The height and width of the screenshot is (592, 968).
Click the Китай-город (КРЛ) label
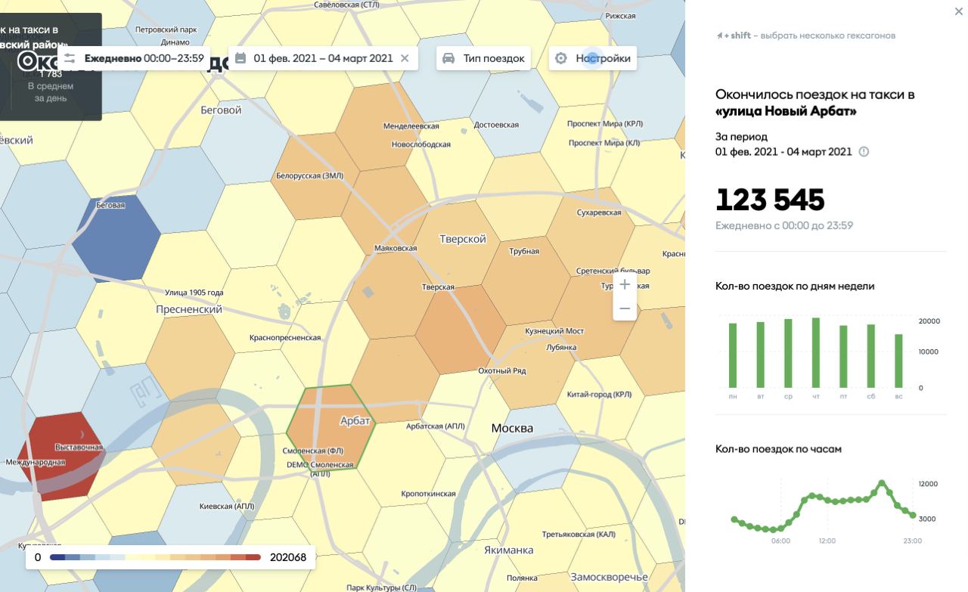tap(599, 395)
